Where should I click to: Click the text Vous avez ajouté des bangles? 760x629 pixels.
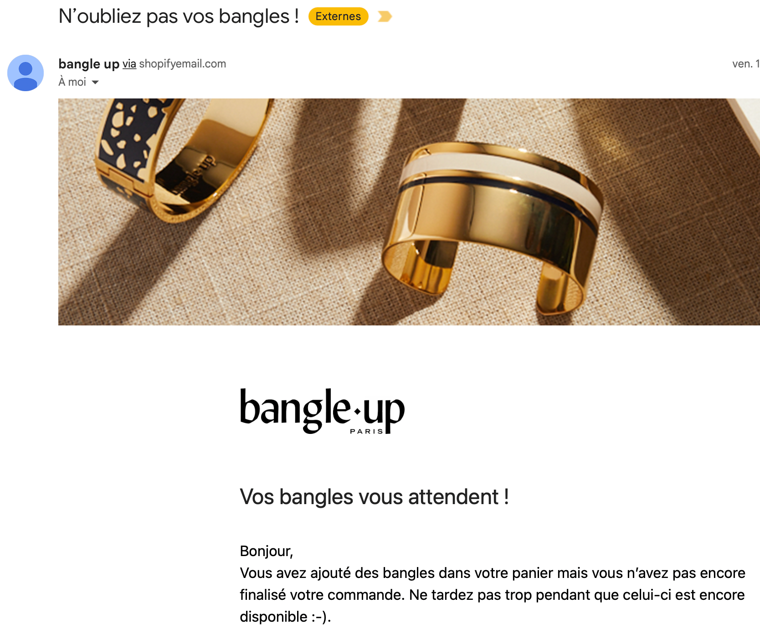click(x=337, y=573)
